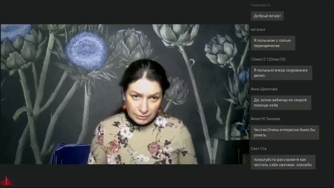Click chat username "наталья"

tap(258, 30)
